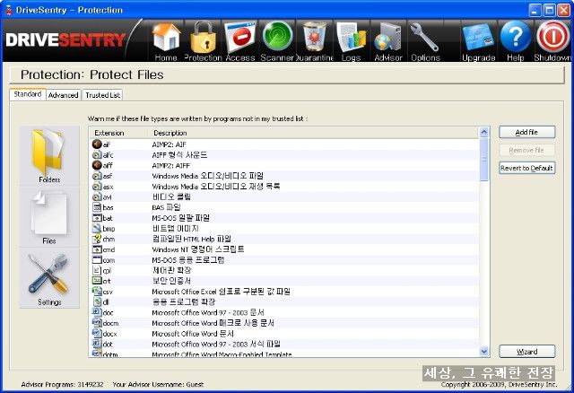
Task: Select the docm extension row
Action: click(284, 323)
